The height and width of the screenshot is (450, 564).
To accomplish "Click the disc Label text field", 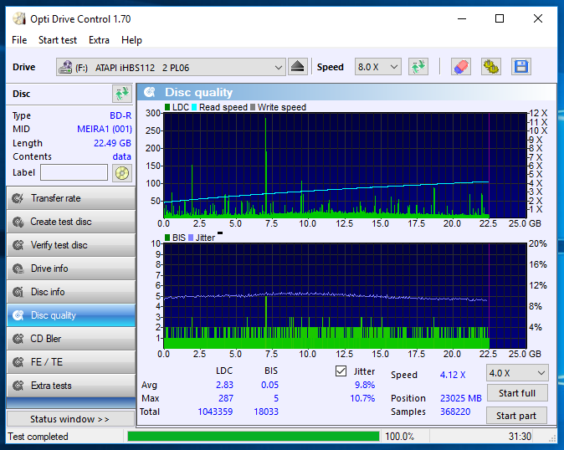I will (74, 172).
